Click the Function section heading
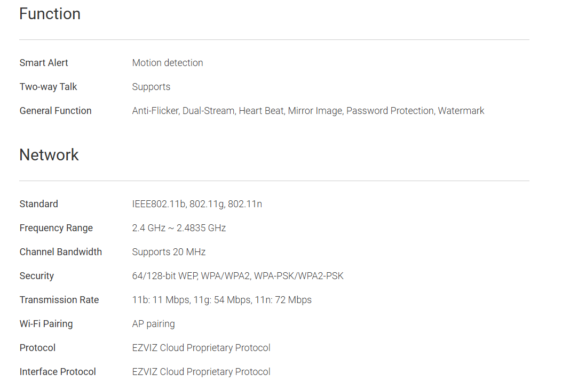 click(50, 14)
